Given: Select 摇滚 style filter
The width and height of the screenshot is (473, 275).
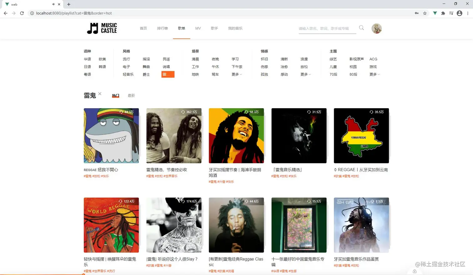Looking at the screenshot, I should pos(146,59).
